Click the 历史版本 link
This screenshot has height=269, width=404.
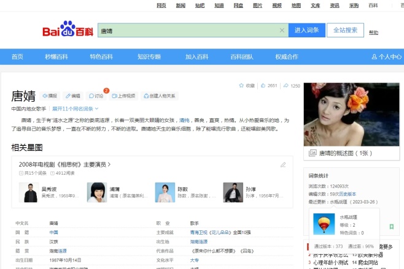(x=348, y=194)
